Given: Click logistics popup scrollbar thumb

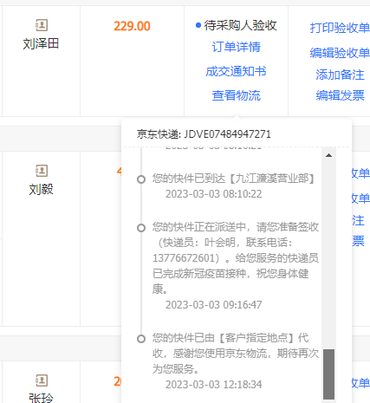Looking at the screenshot, I should point(328,374).
